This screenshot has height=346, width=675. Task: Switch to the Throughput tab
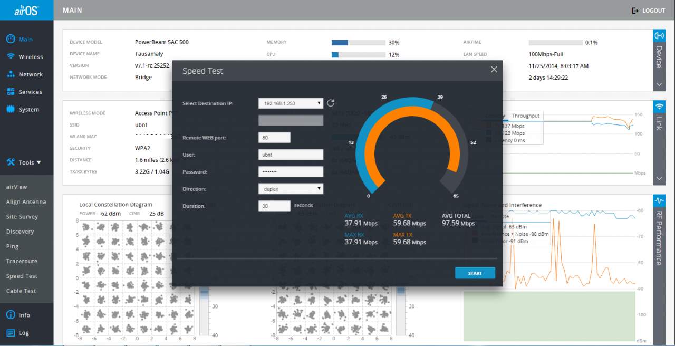525,116
